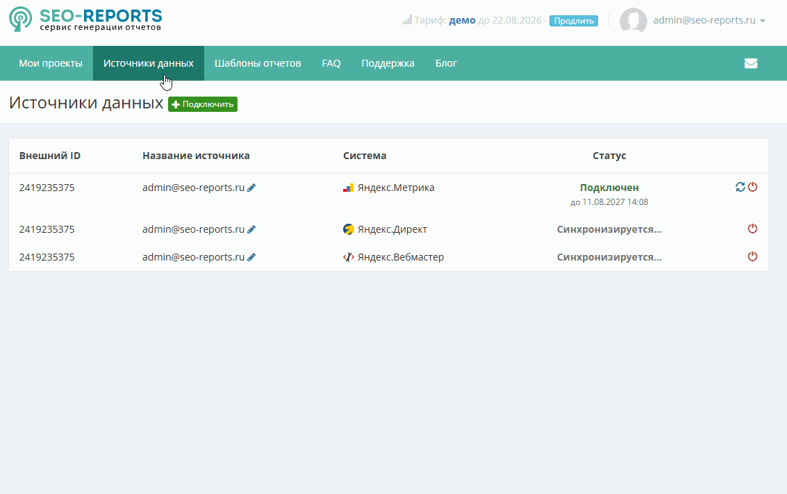Click the Яндекс.Директ round icon
The image size is (787, 494).
click(x=348, y=229)
